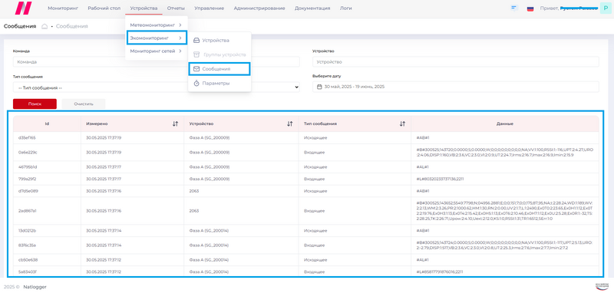Screen dimensions: 614x293
Task: Open the Мониторинг menu
Action: coord(63,8)
